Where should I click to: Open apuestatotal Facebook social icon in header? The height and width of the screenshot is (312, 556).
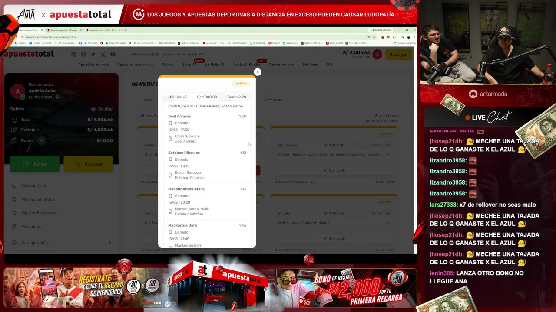83,54
